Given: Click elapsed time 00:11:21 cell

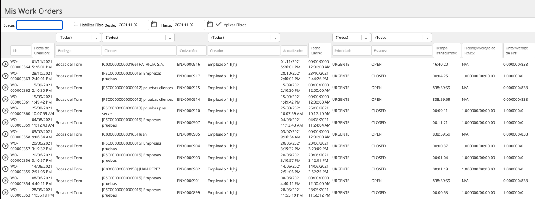Looking at the screenshot, I should point(441,122).
